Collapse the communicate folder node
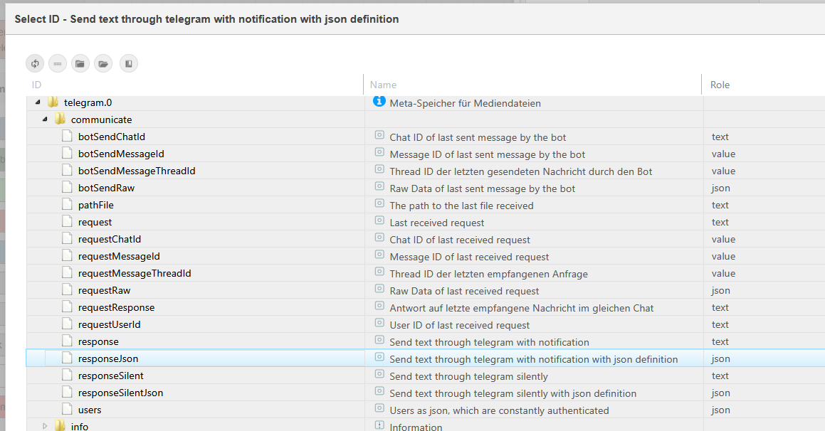 tap(44, 119)
